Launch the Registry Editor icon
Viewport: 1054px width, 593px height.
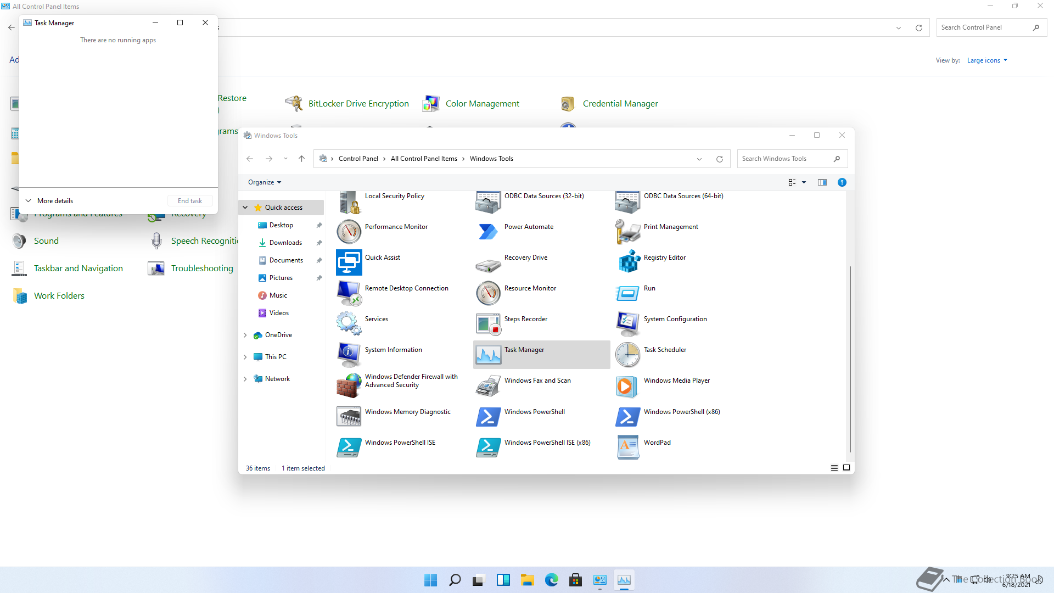click(628, 262)
